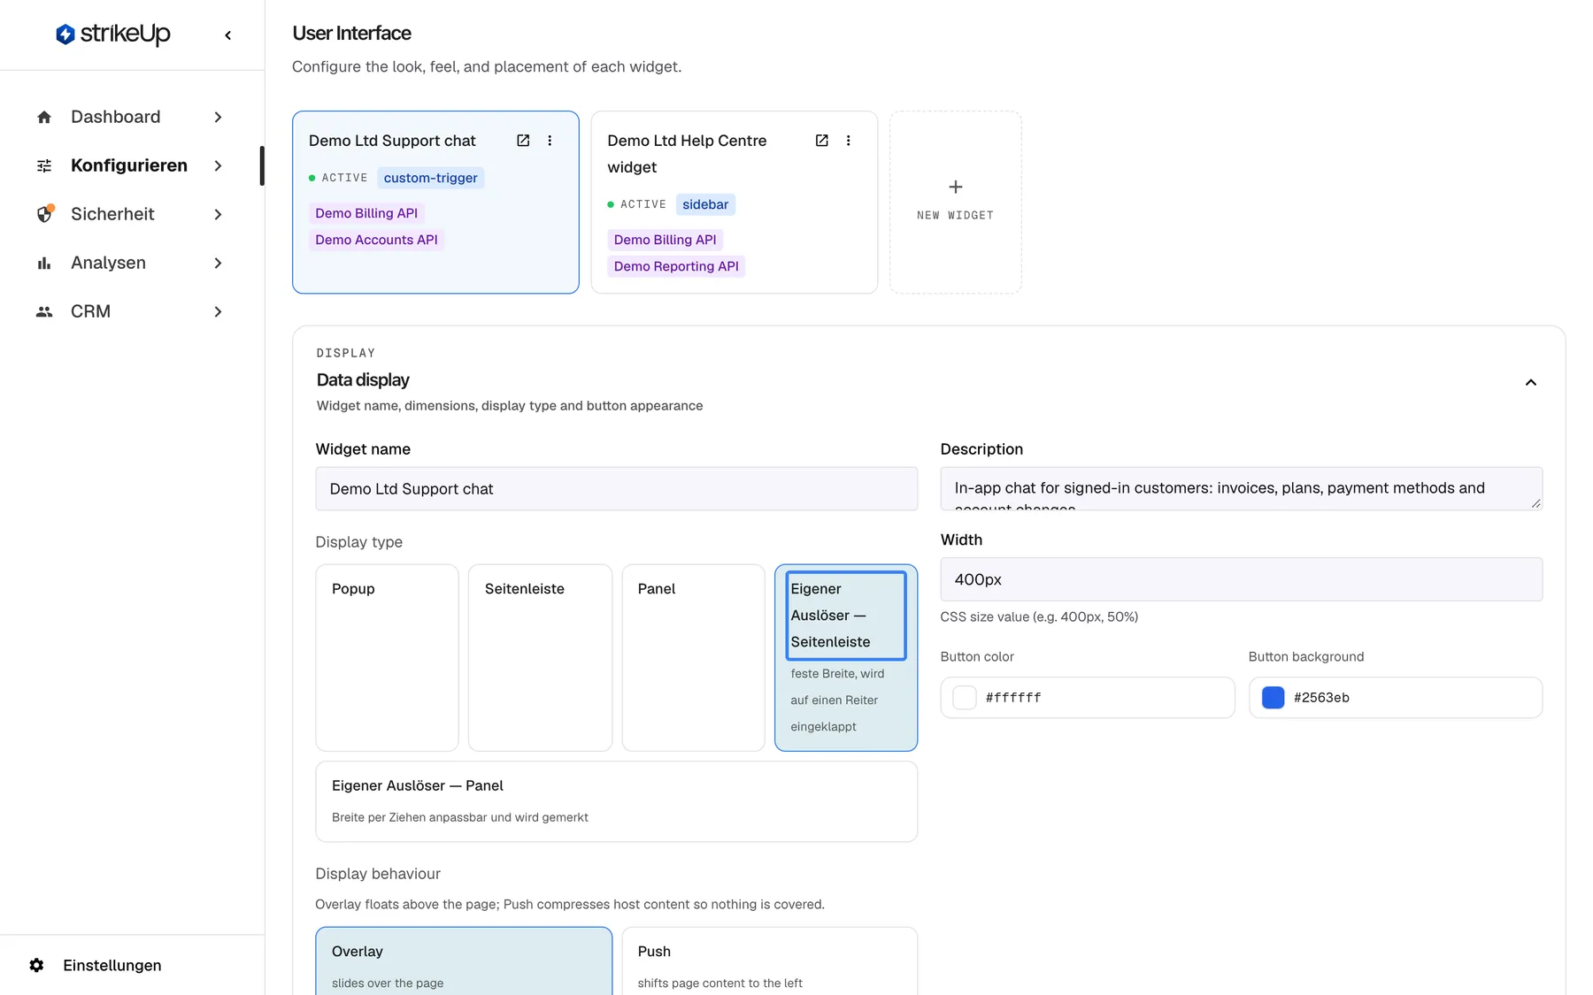Screen dimensions: 1593x995
Task: Select the Panel display type
Action: pos(693,658)
